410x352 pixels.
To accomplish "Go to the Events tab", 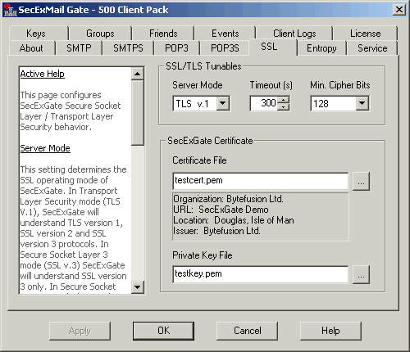I will [x=225, y=34].
